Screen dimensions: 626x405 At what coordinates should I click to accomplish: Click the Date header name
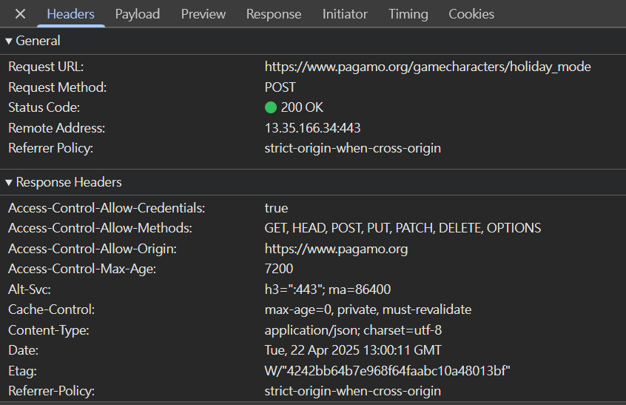point(23,350)
